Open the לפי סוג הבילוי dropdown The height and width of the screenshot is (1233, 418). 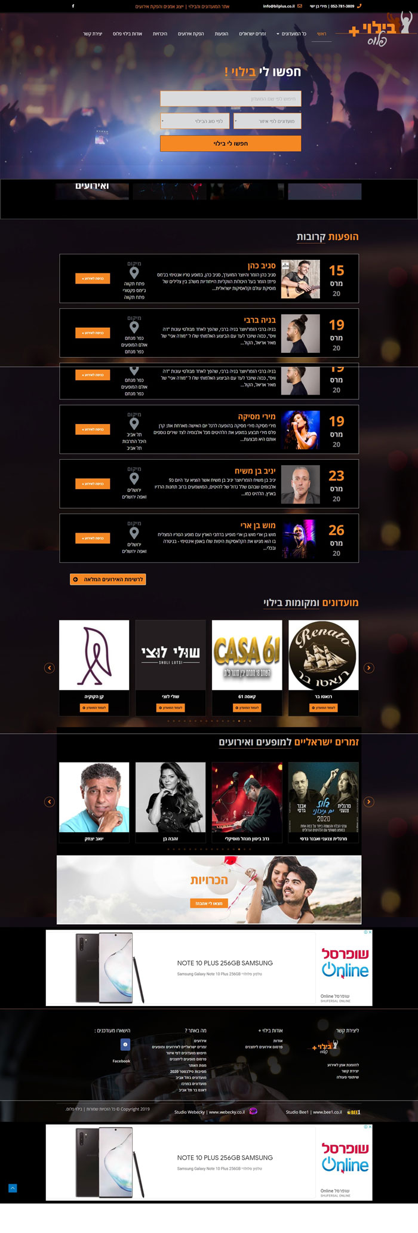point(195,121)
